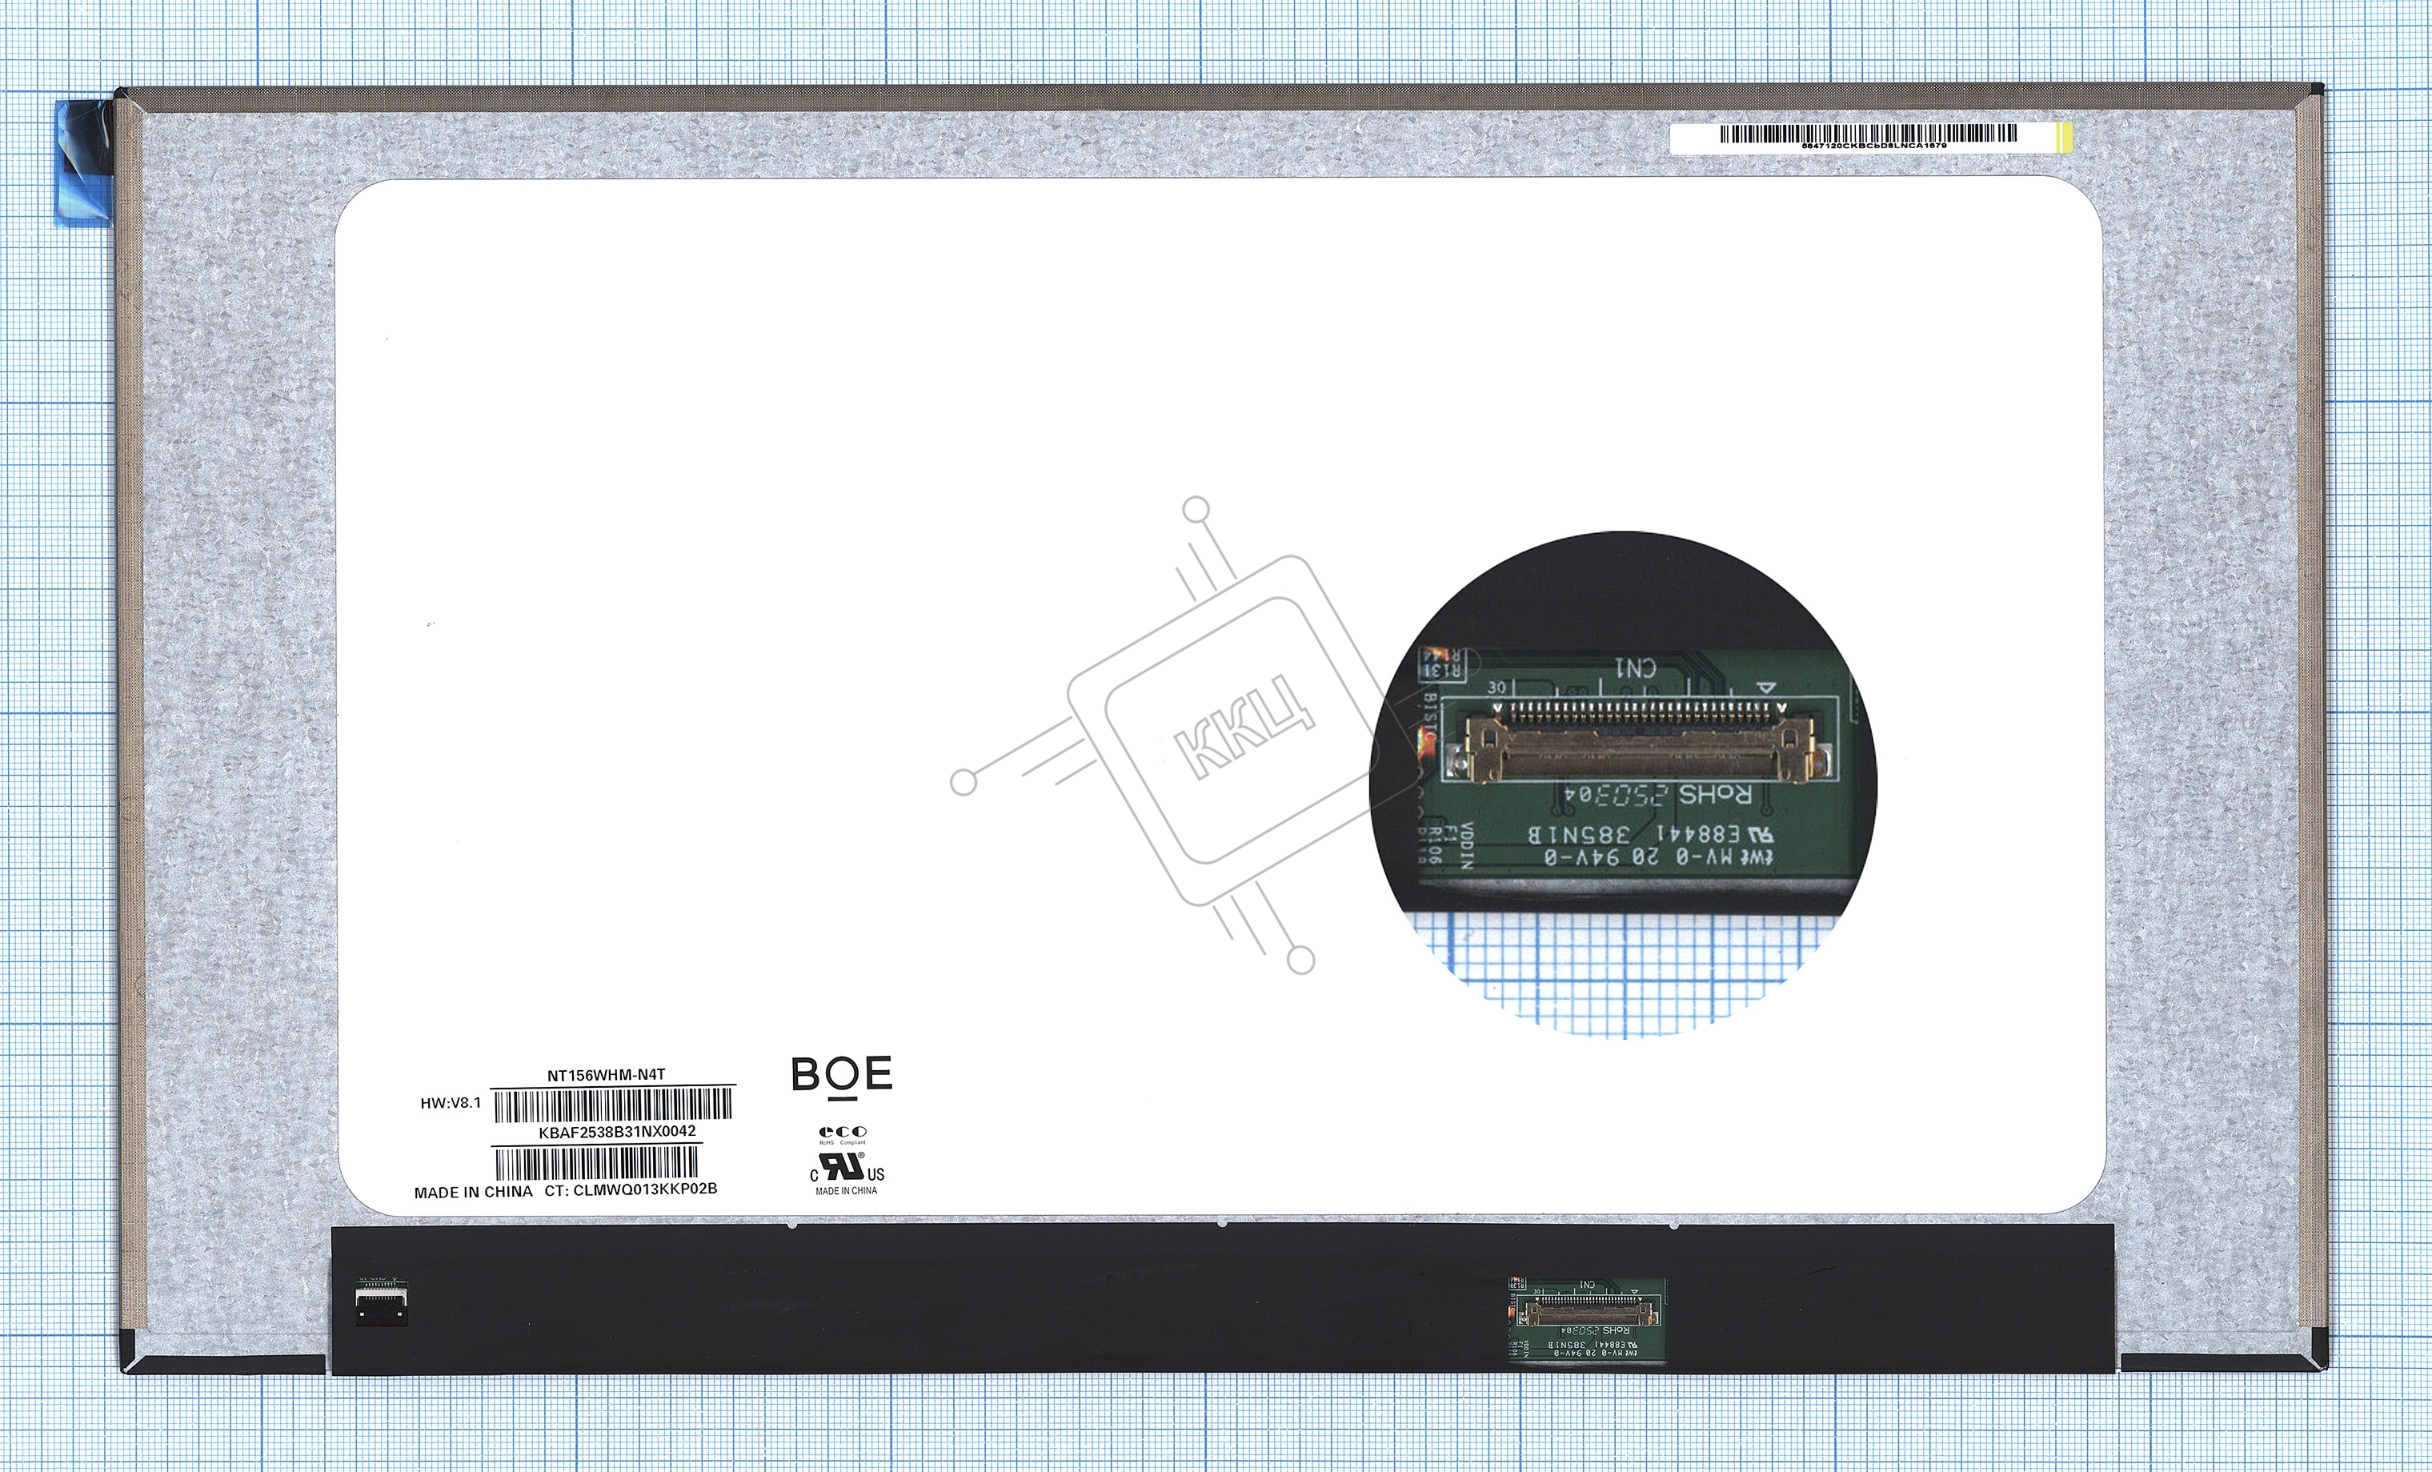Click the 6647120CKBCbD8LNCA1679 code text
Viewport: 2432px width, 1472px height.
coord(1874,145)
